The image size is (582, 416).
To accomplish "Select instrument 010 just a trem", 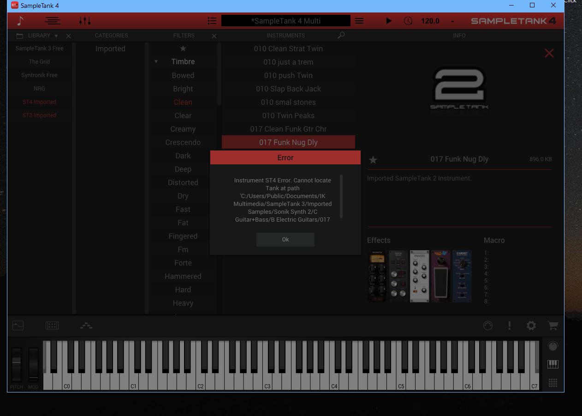I will [x=288, y=62].
